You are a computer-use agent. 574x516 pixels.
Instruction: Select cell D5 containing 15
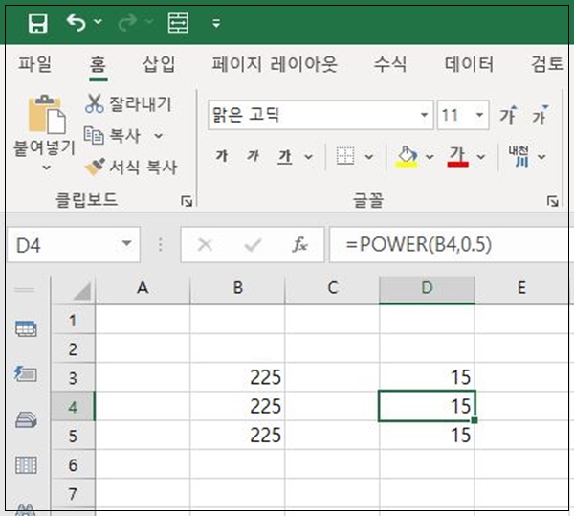(x=427, y=436)
